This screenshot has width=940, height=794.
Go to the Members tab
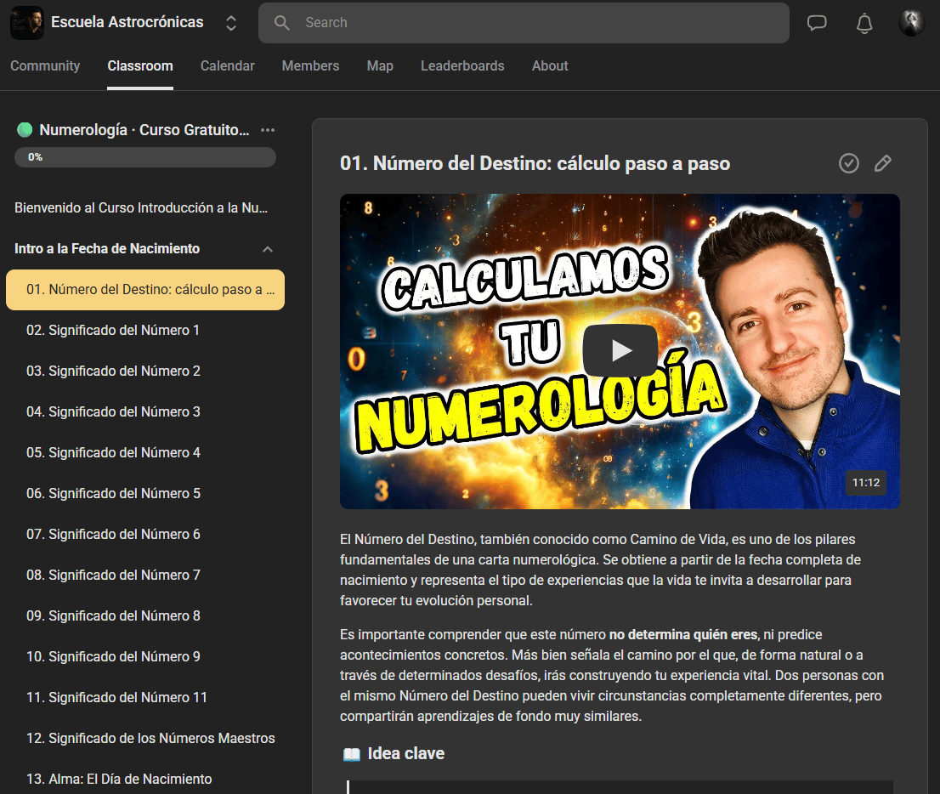(x=310, y=66)
